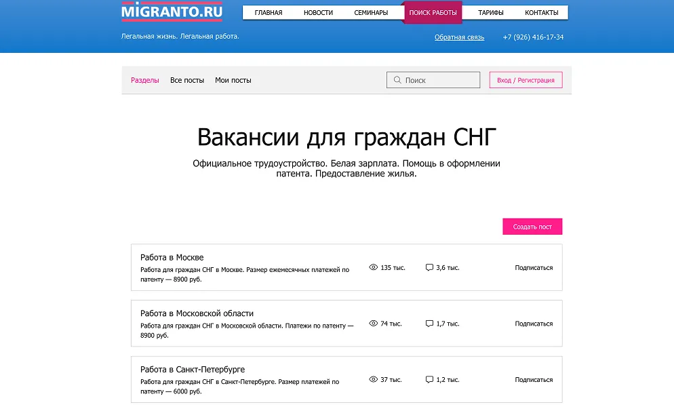Follow the Обратная связь link
The height and width of the screenshot is (407, 674).
(459, 37)
